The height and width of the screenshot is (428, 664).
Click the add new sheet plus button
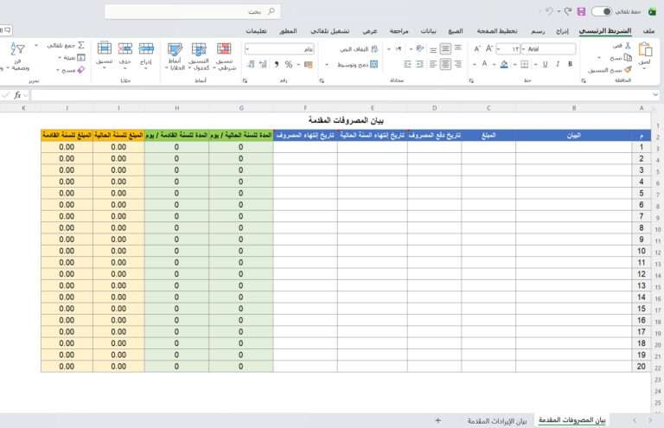pos(438,420)
